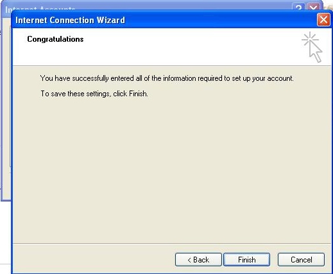Click the empty beige body of the wizard
Screen dimensions: 333x274
tap(171, 171)
